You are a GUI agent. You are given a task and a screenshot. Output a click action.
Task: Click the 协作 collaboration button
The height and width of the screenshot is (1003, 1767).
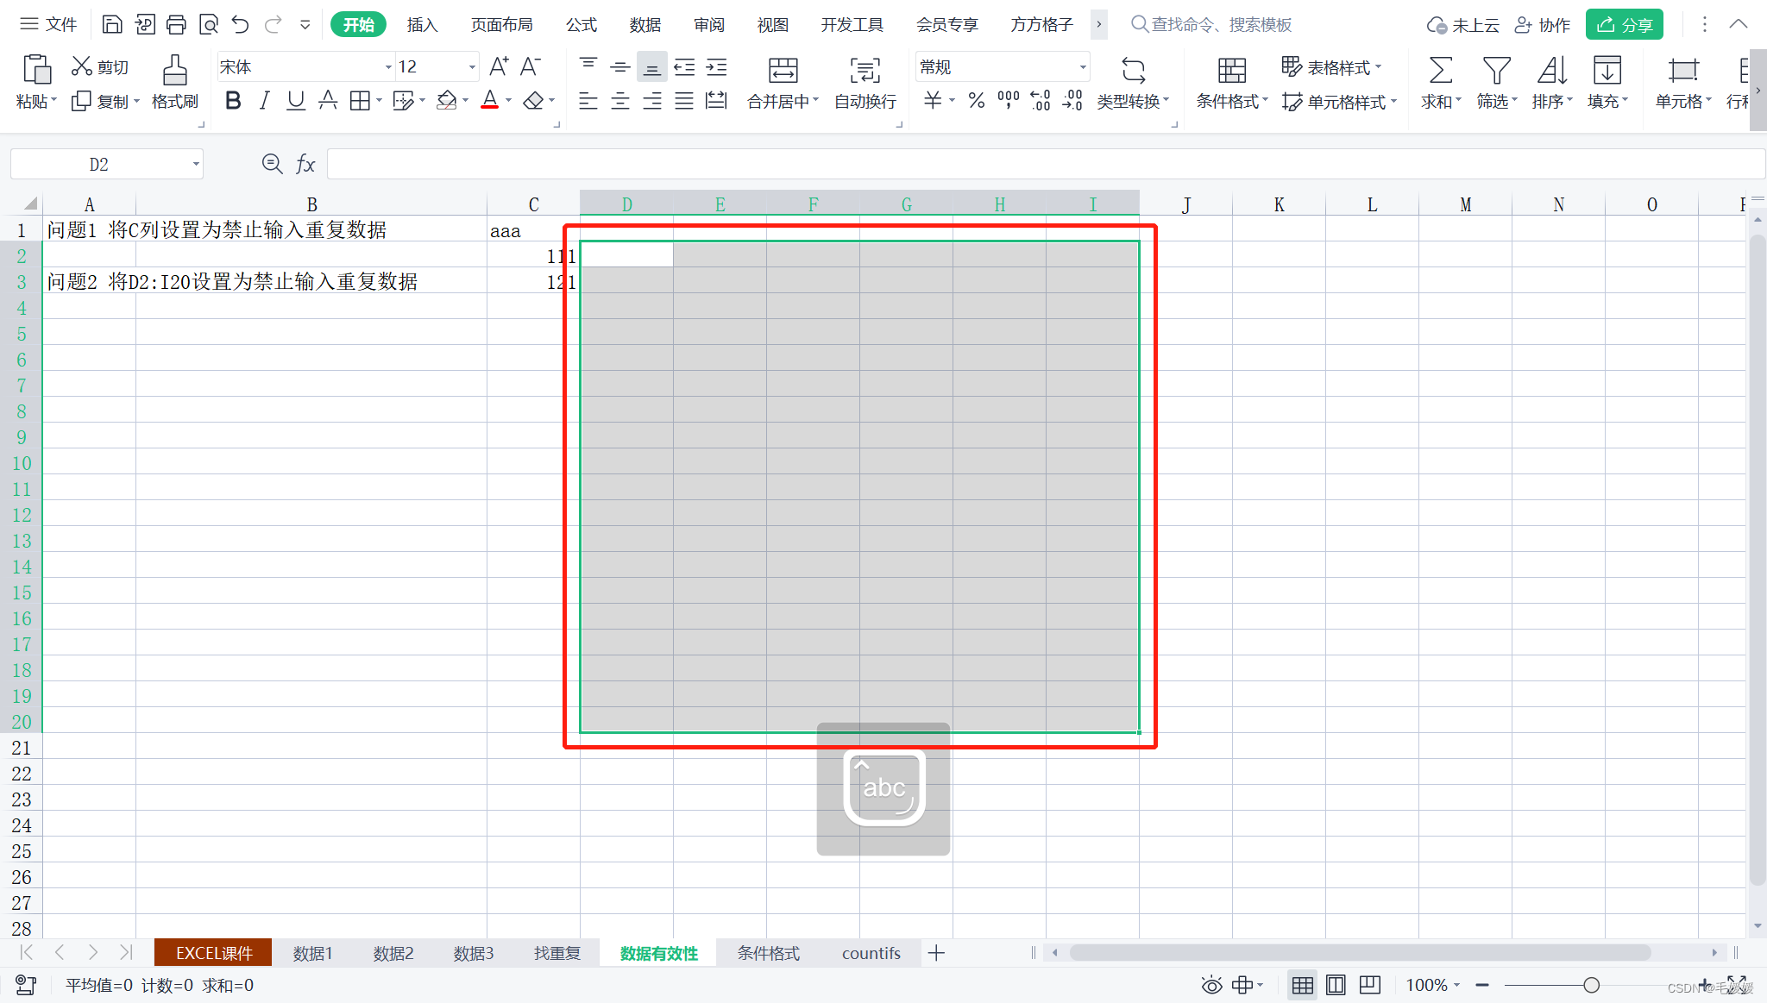pyautogui.click(x=1543, y=25)
